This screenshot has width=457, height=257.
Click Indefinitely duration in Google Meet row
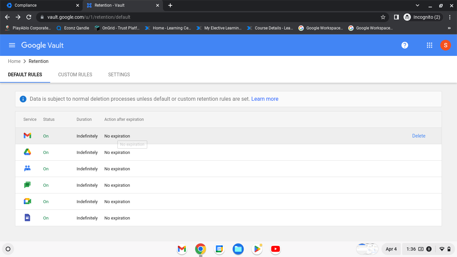pos(87,201)
